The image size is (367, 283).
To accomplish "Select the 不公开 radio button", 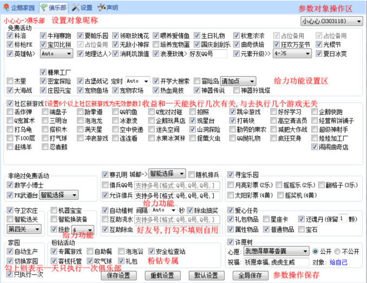I will 338,252.
